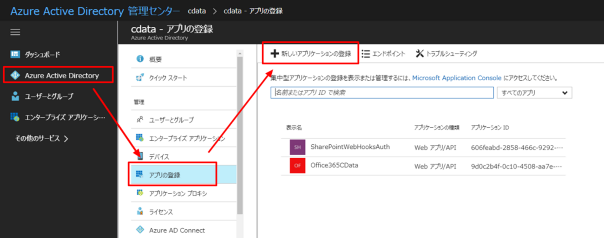Open the すべてのアプリ filter dropdown

pos(534,93)
